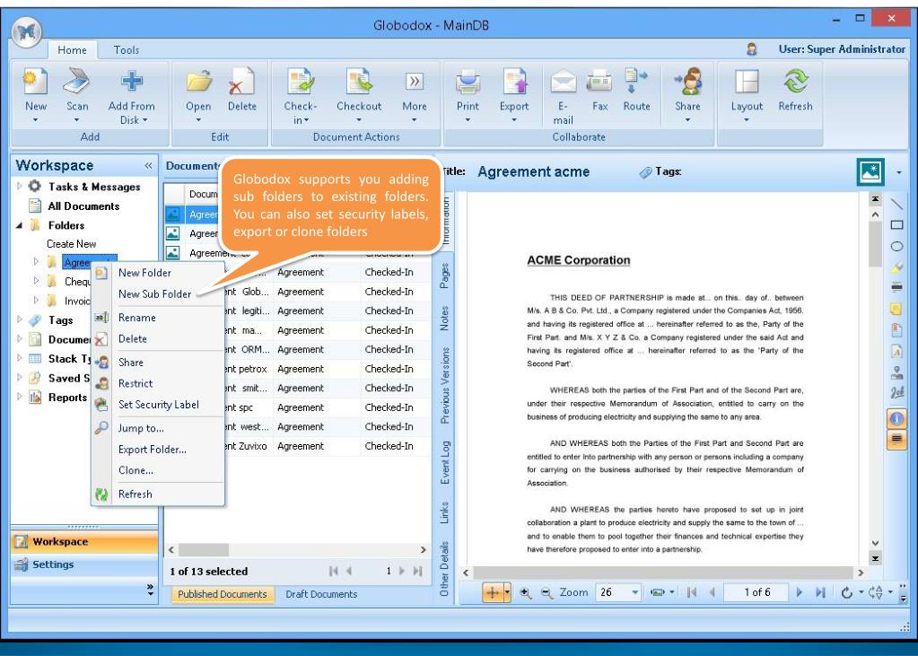
Task: Click the viewer vertical scrollbar thumb
Action: click(875, 244)
